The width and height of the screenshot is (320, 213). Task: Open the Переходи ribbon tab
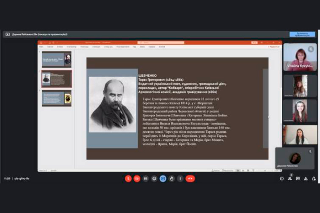pos(84,47)
